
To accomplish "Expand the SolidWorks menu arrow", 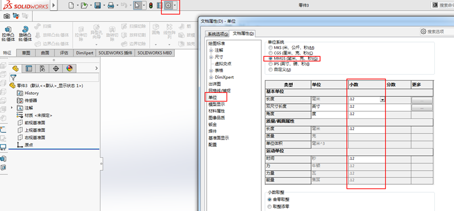I will coord(54,5).
